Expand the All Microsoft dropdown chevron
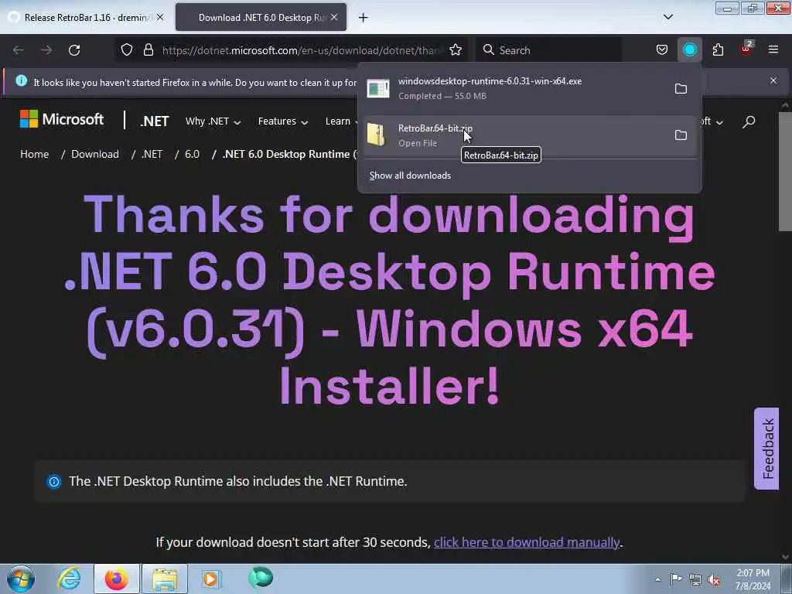Image resolution: width=792 pixels, height=594 pixels. click(720, 122)
